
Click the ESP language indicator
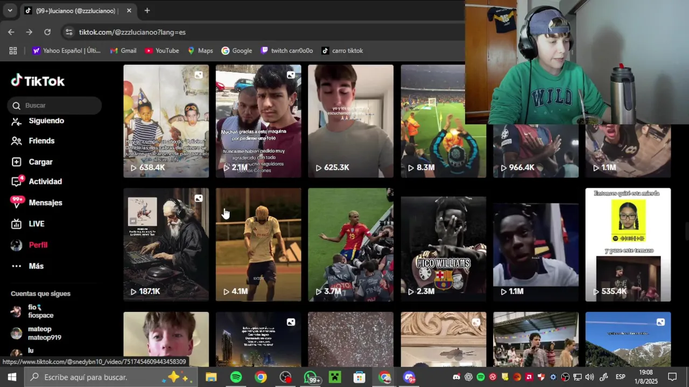coord(620,377)
